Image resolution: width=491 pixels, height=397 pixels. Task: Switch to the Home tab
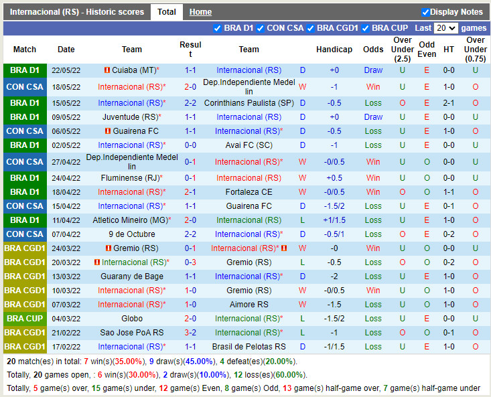200,12
